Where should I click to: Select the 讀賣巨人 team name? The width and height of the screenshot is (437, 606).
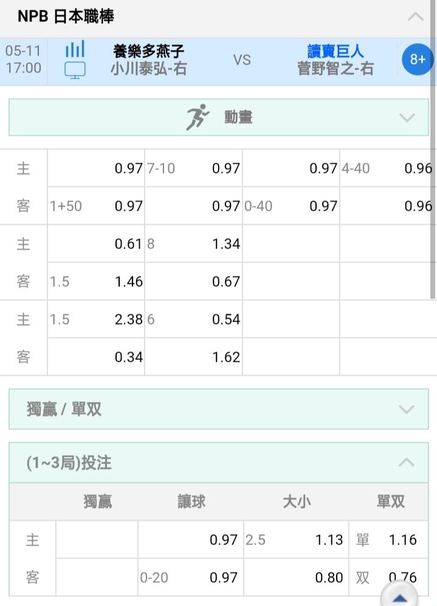click(x=335, y=51)
